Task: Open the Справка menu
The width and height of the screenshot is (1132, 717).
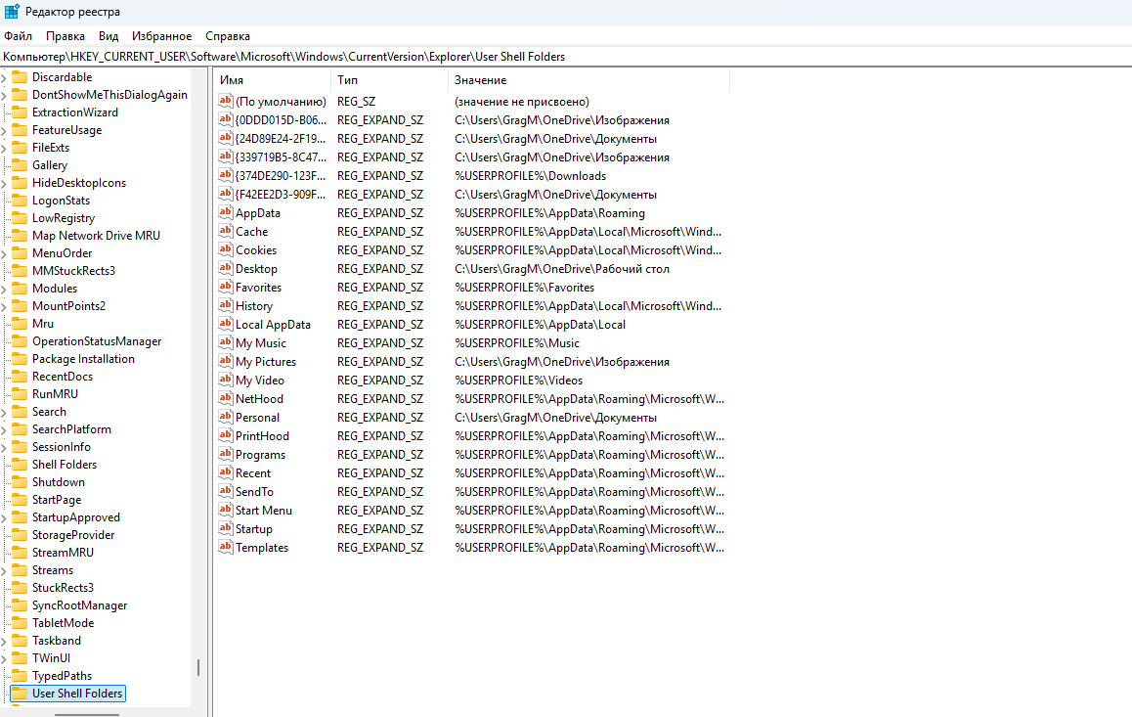Action: click(228, 36)
